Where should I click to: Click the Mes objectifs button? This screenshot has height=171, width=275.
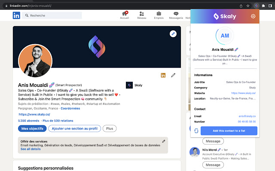pos(32,129)
